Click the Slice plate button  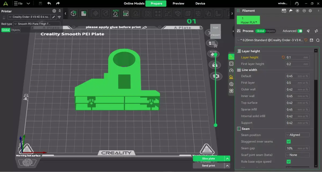coord(208,159)
